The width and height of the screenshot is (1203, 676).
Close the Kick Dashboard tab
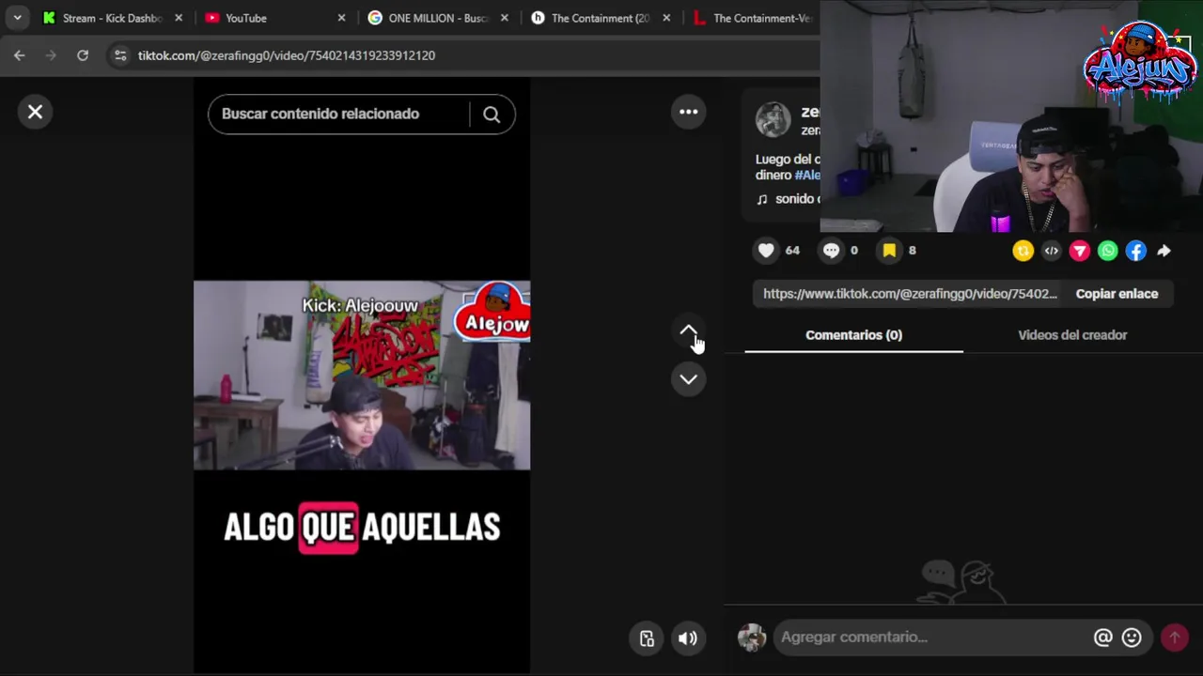(x=179, y=18)
